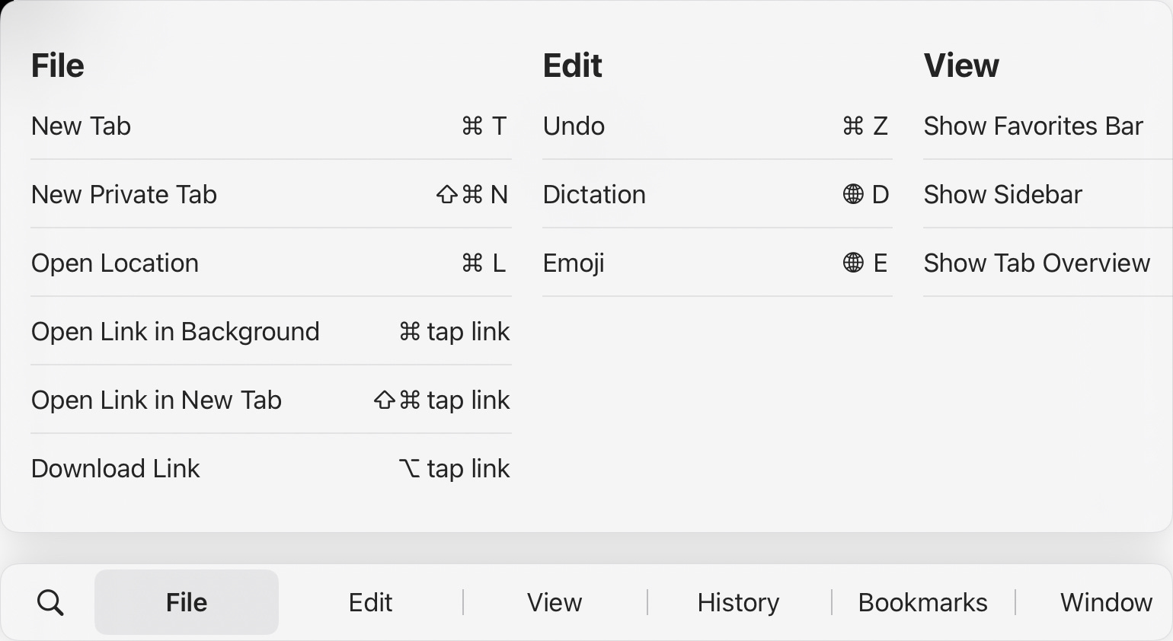Open the Bookmarks tab
This screenshot has width=1173, height=641.
tap(922, 601)
